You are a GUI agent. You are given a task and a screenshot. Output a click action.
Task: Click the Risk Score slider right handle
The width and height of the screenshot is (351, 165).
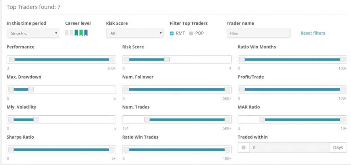[167, 59]
